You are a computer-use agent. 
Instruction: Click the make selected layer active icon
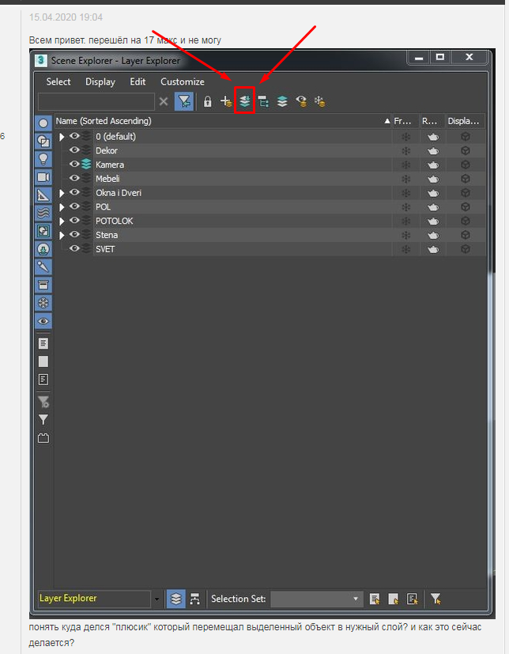coord(282,101)
